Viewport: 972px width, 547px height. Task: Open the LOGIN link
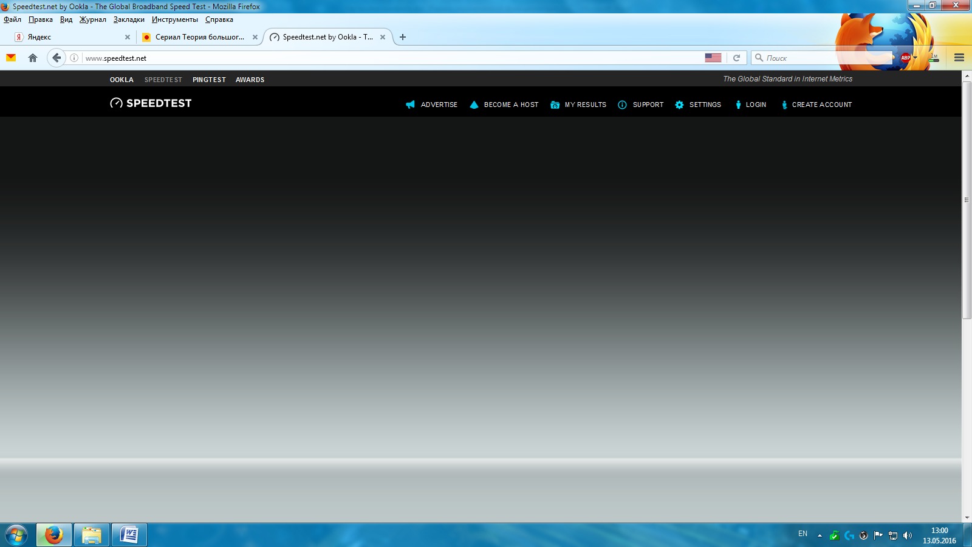click(756, 105)
